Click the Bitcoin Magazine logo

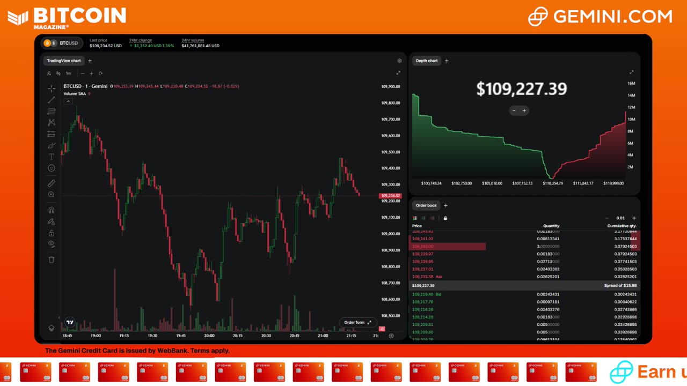coord(67,17)
